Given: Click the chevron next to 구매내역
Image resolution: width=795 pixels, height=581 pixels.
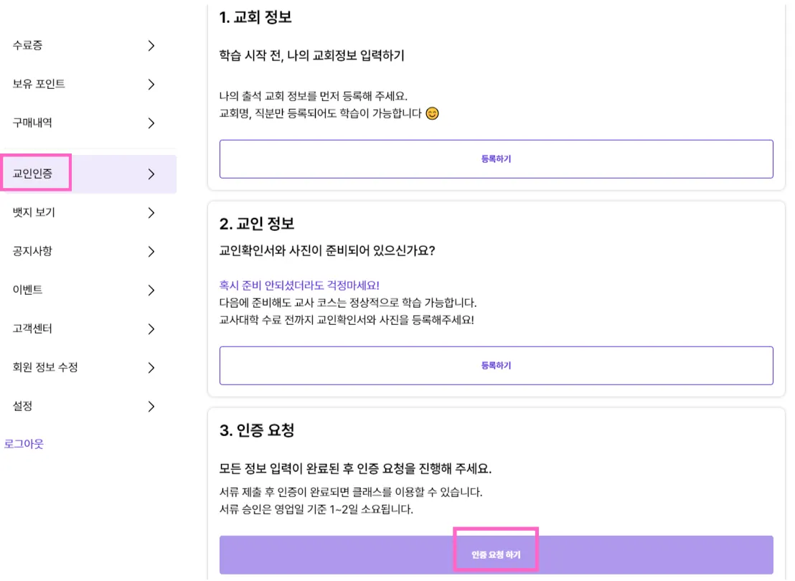Looking at the screenshot, I should coord(151,123).
